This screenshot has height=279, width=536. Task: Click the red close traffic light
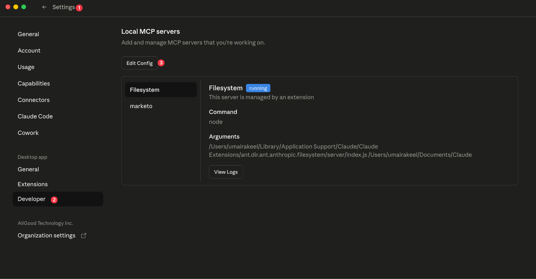8,7
